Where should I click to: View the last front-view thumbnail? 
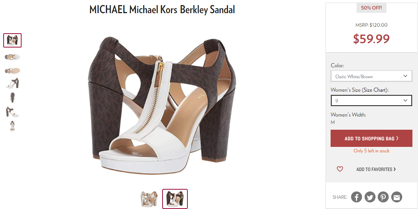(12, 126)
